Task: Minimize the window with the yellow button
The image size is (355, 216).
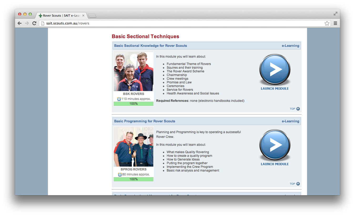Action: coord(25,14)
